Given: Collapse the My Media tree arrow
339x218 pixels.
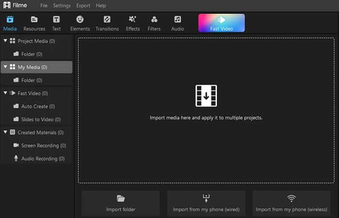Looking at the screenshot, I should (5, 67).
